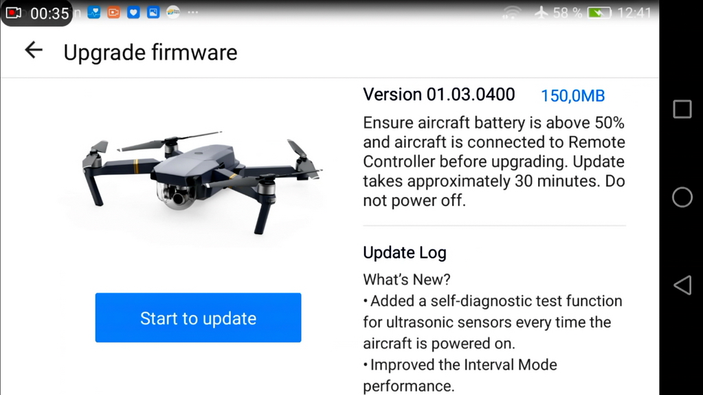Open the health heartbeat notification icon
This screenshot has width=703, height=395.
tap(93, 12)
